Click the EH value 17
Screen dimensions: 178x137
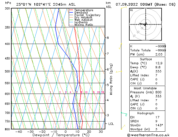point(157,117)
